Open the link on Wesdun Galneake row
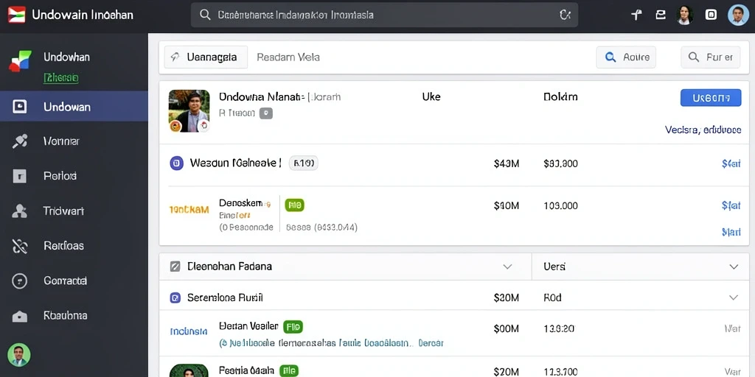The image size is (755, 377). point(731,164)
